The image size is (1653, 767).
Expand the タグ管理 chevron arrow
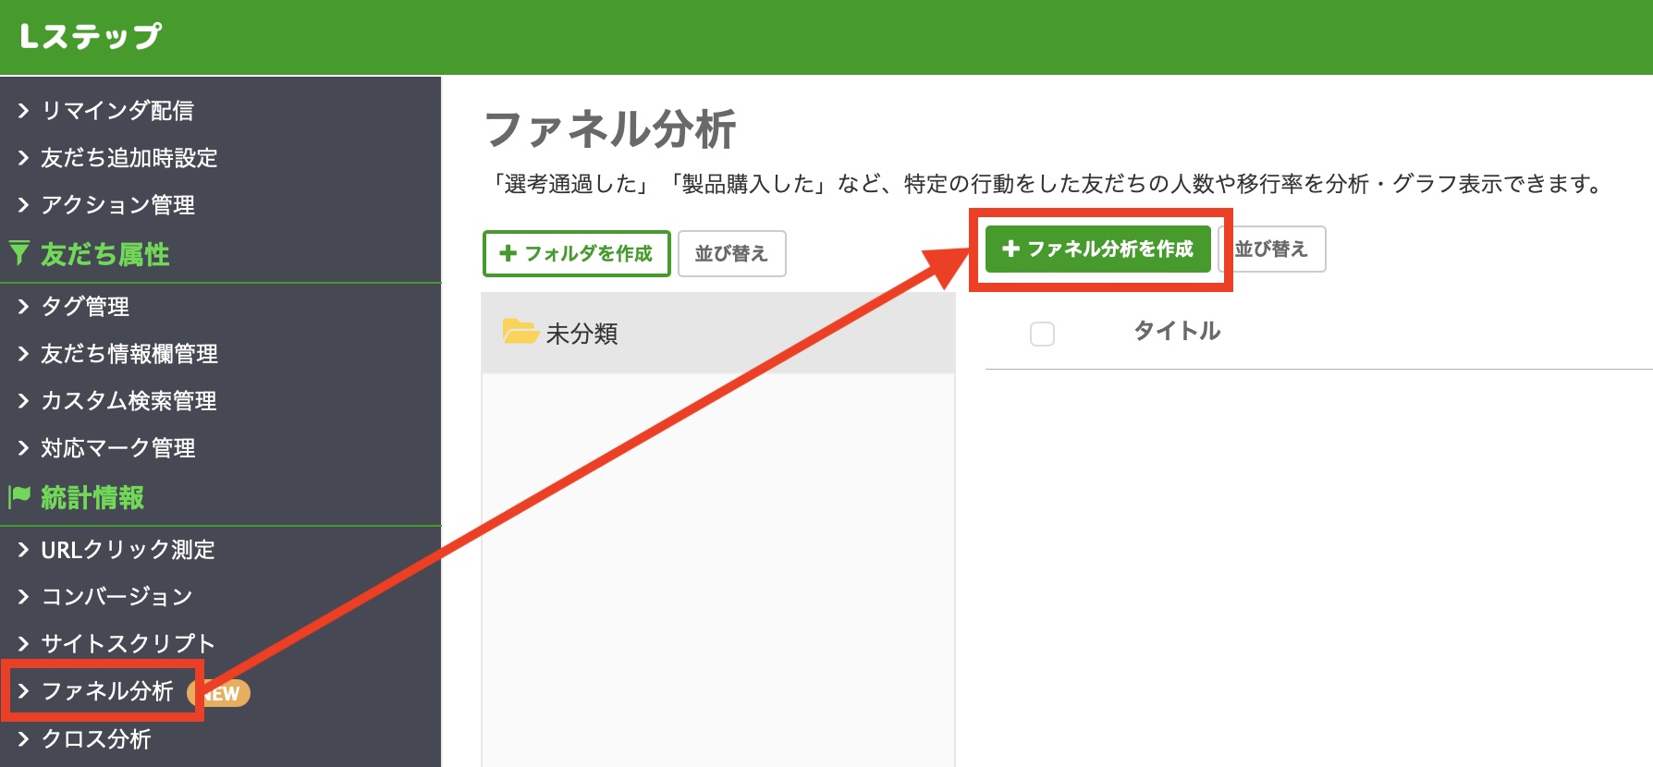tap(24, 307)
